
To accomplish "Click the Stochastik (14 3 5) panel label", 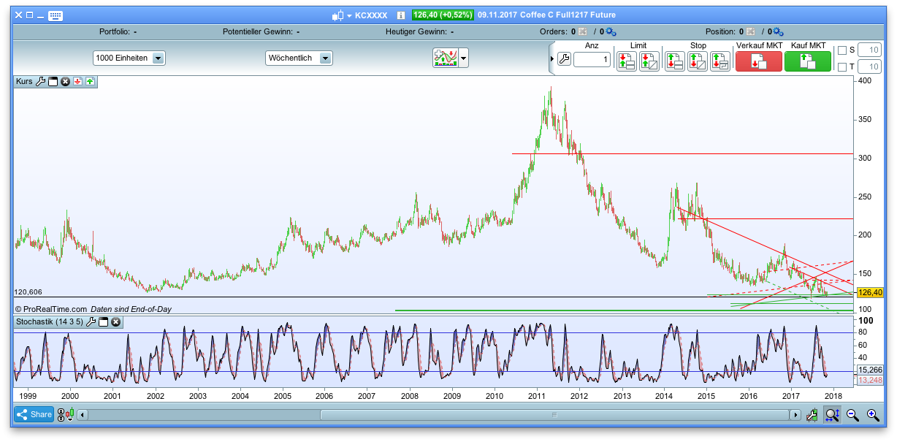I will pos(51,322).
